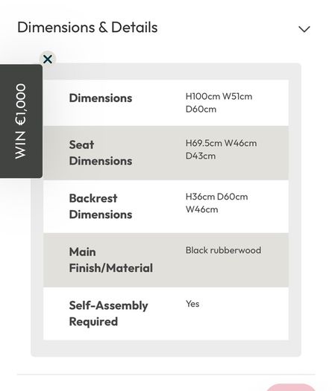This screenshot has width=332, height=391.
Task: Click the word Backrest in table
Action: (93, 198)
